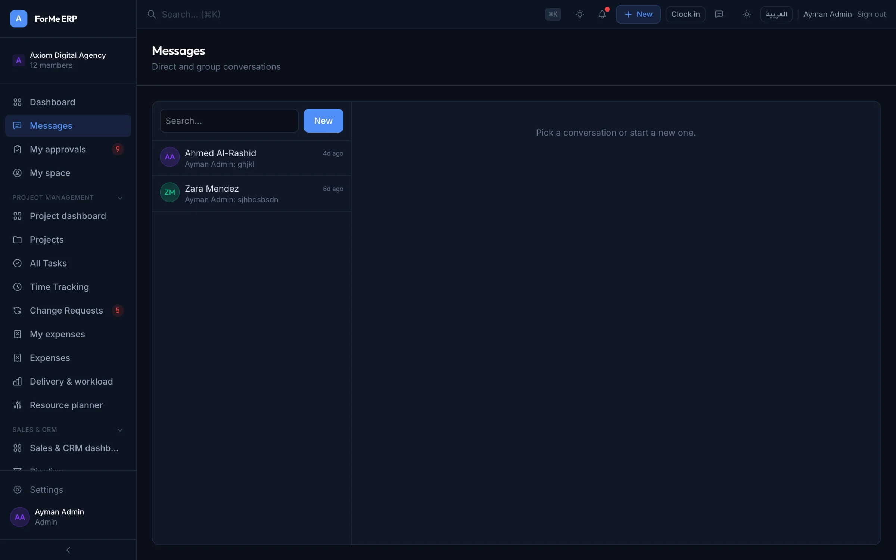Viewport: 896px width, 560px height.
Task: Click the ⌘K shortcut badge
Action: pos(553,14)
